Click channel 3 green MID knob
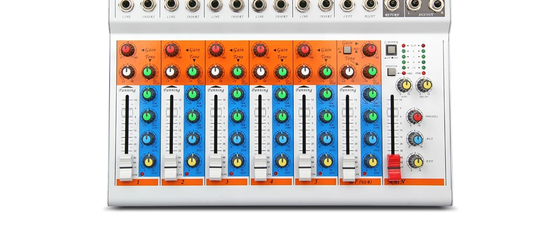Image resolution: width=555 pixels, height=246 pixels. [x=238, y=95]
